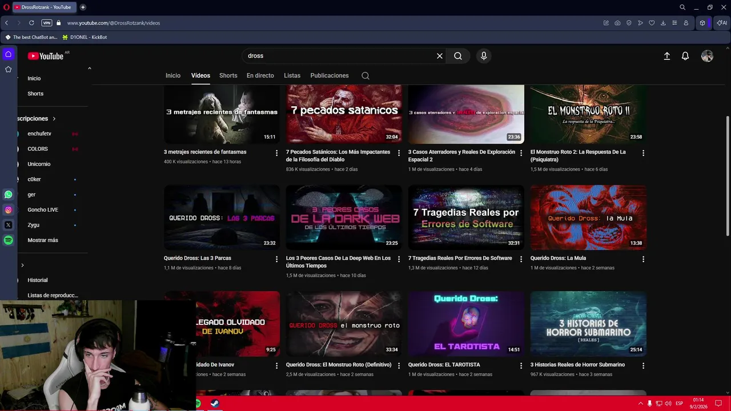Expand the section above Historial
Viewport: 731px width, 411px height.
pos(22,265)
